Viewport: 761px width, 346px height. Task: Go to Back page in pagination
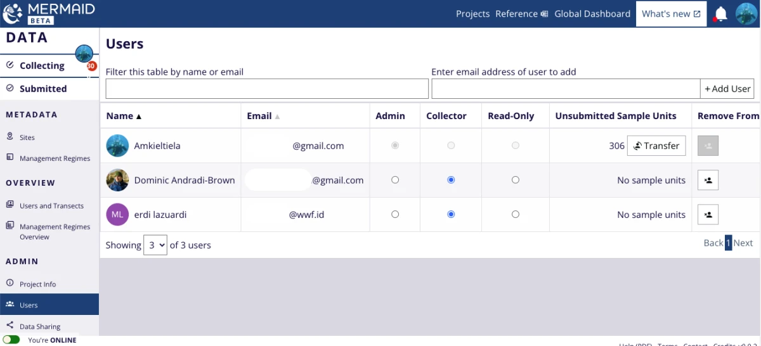click(x=713, y=243)
